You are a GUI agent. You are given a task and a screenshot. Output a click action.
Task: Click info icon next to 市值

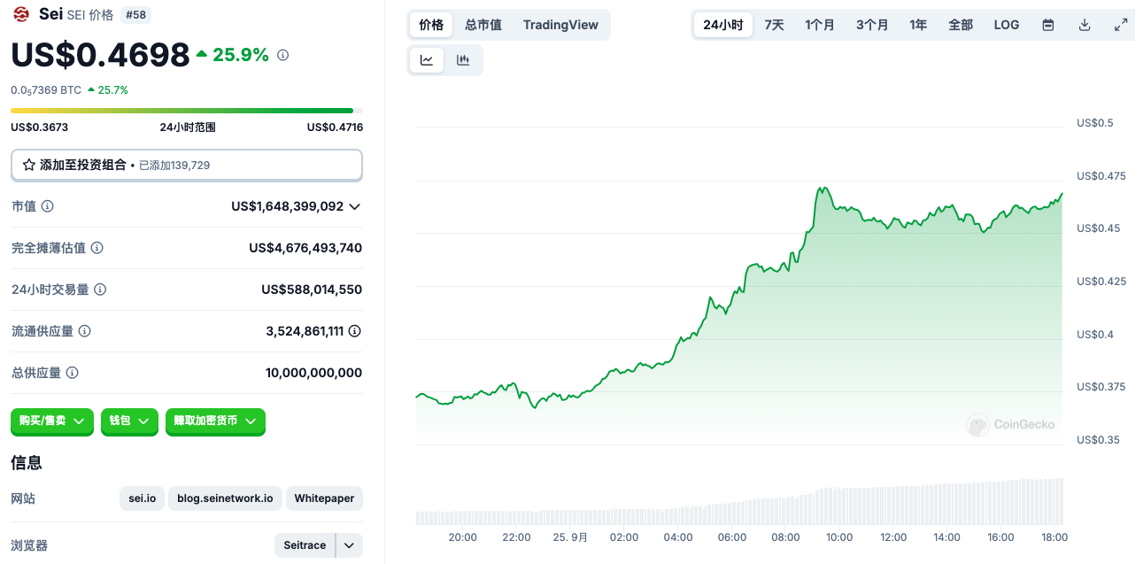coord(48,206)
